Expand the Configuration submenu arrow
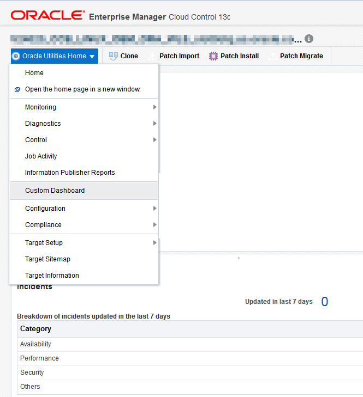Screen dimensions: 363x397 pos(154,209)
